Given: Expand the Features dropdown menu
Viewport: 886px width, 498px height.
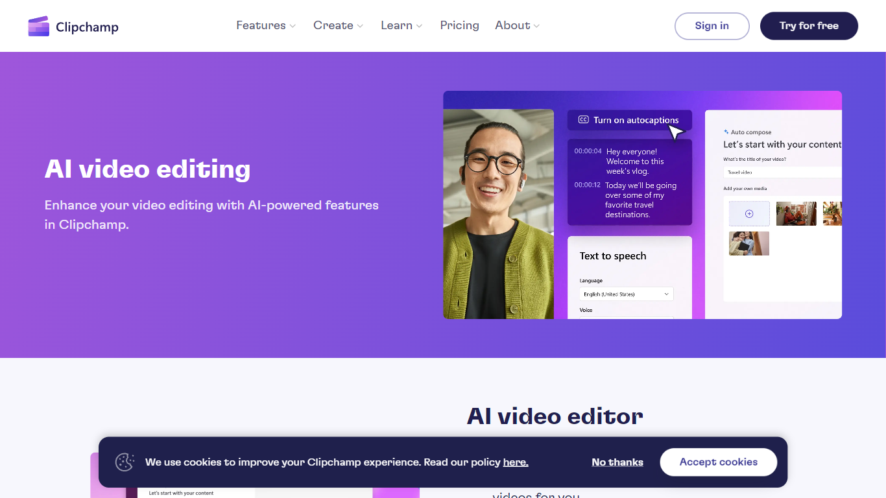Looking at the screenshot, I should coord(266,25).
